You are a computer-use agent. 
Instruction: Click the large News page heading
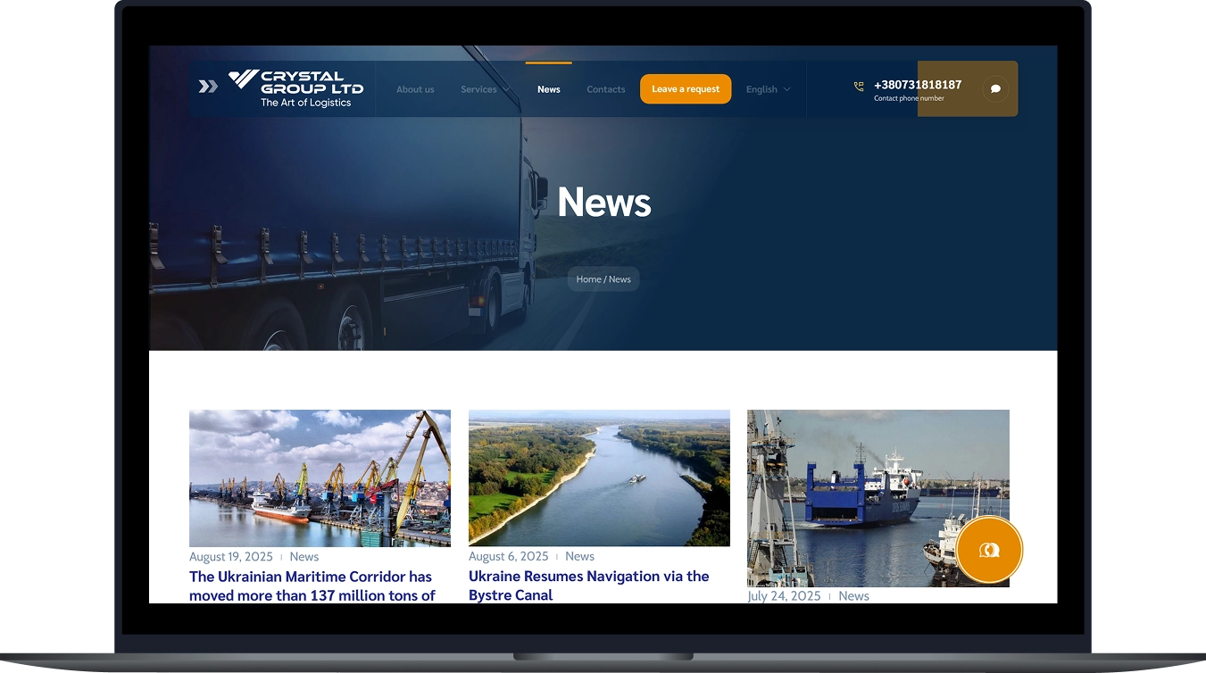[x=604, y=203]
